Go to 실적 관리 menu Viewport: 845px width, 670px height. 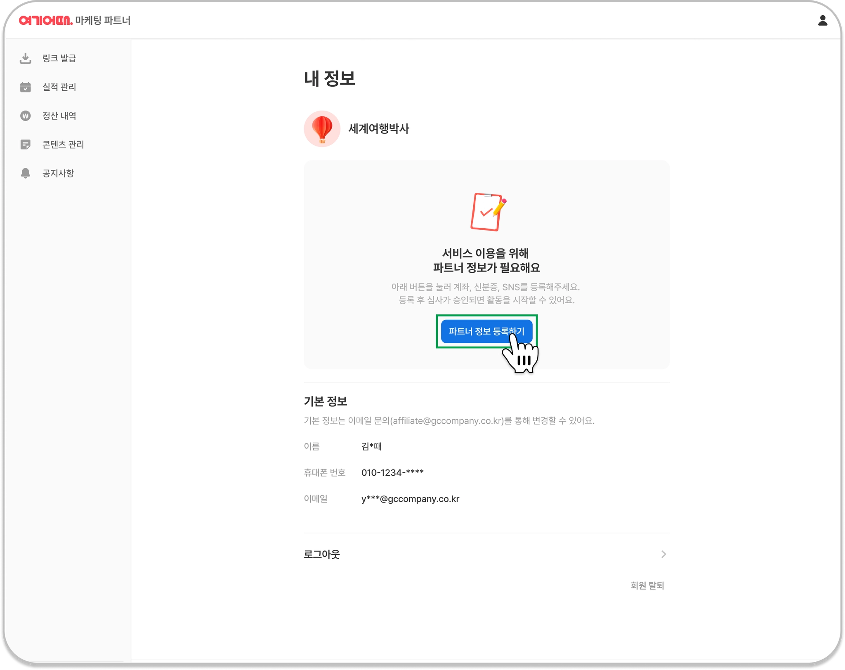point(59,87)
